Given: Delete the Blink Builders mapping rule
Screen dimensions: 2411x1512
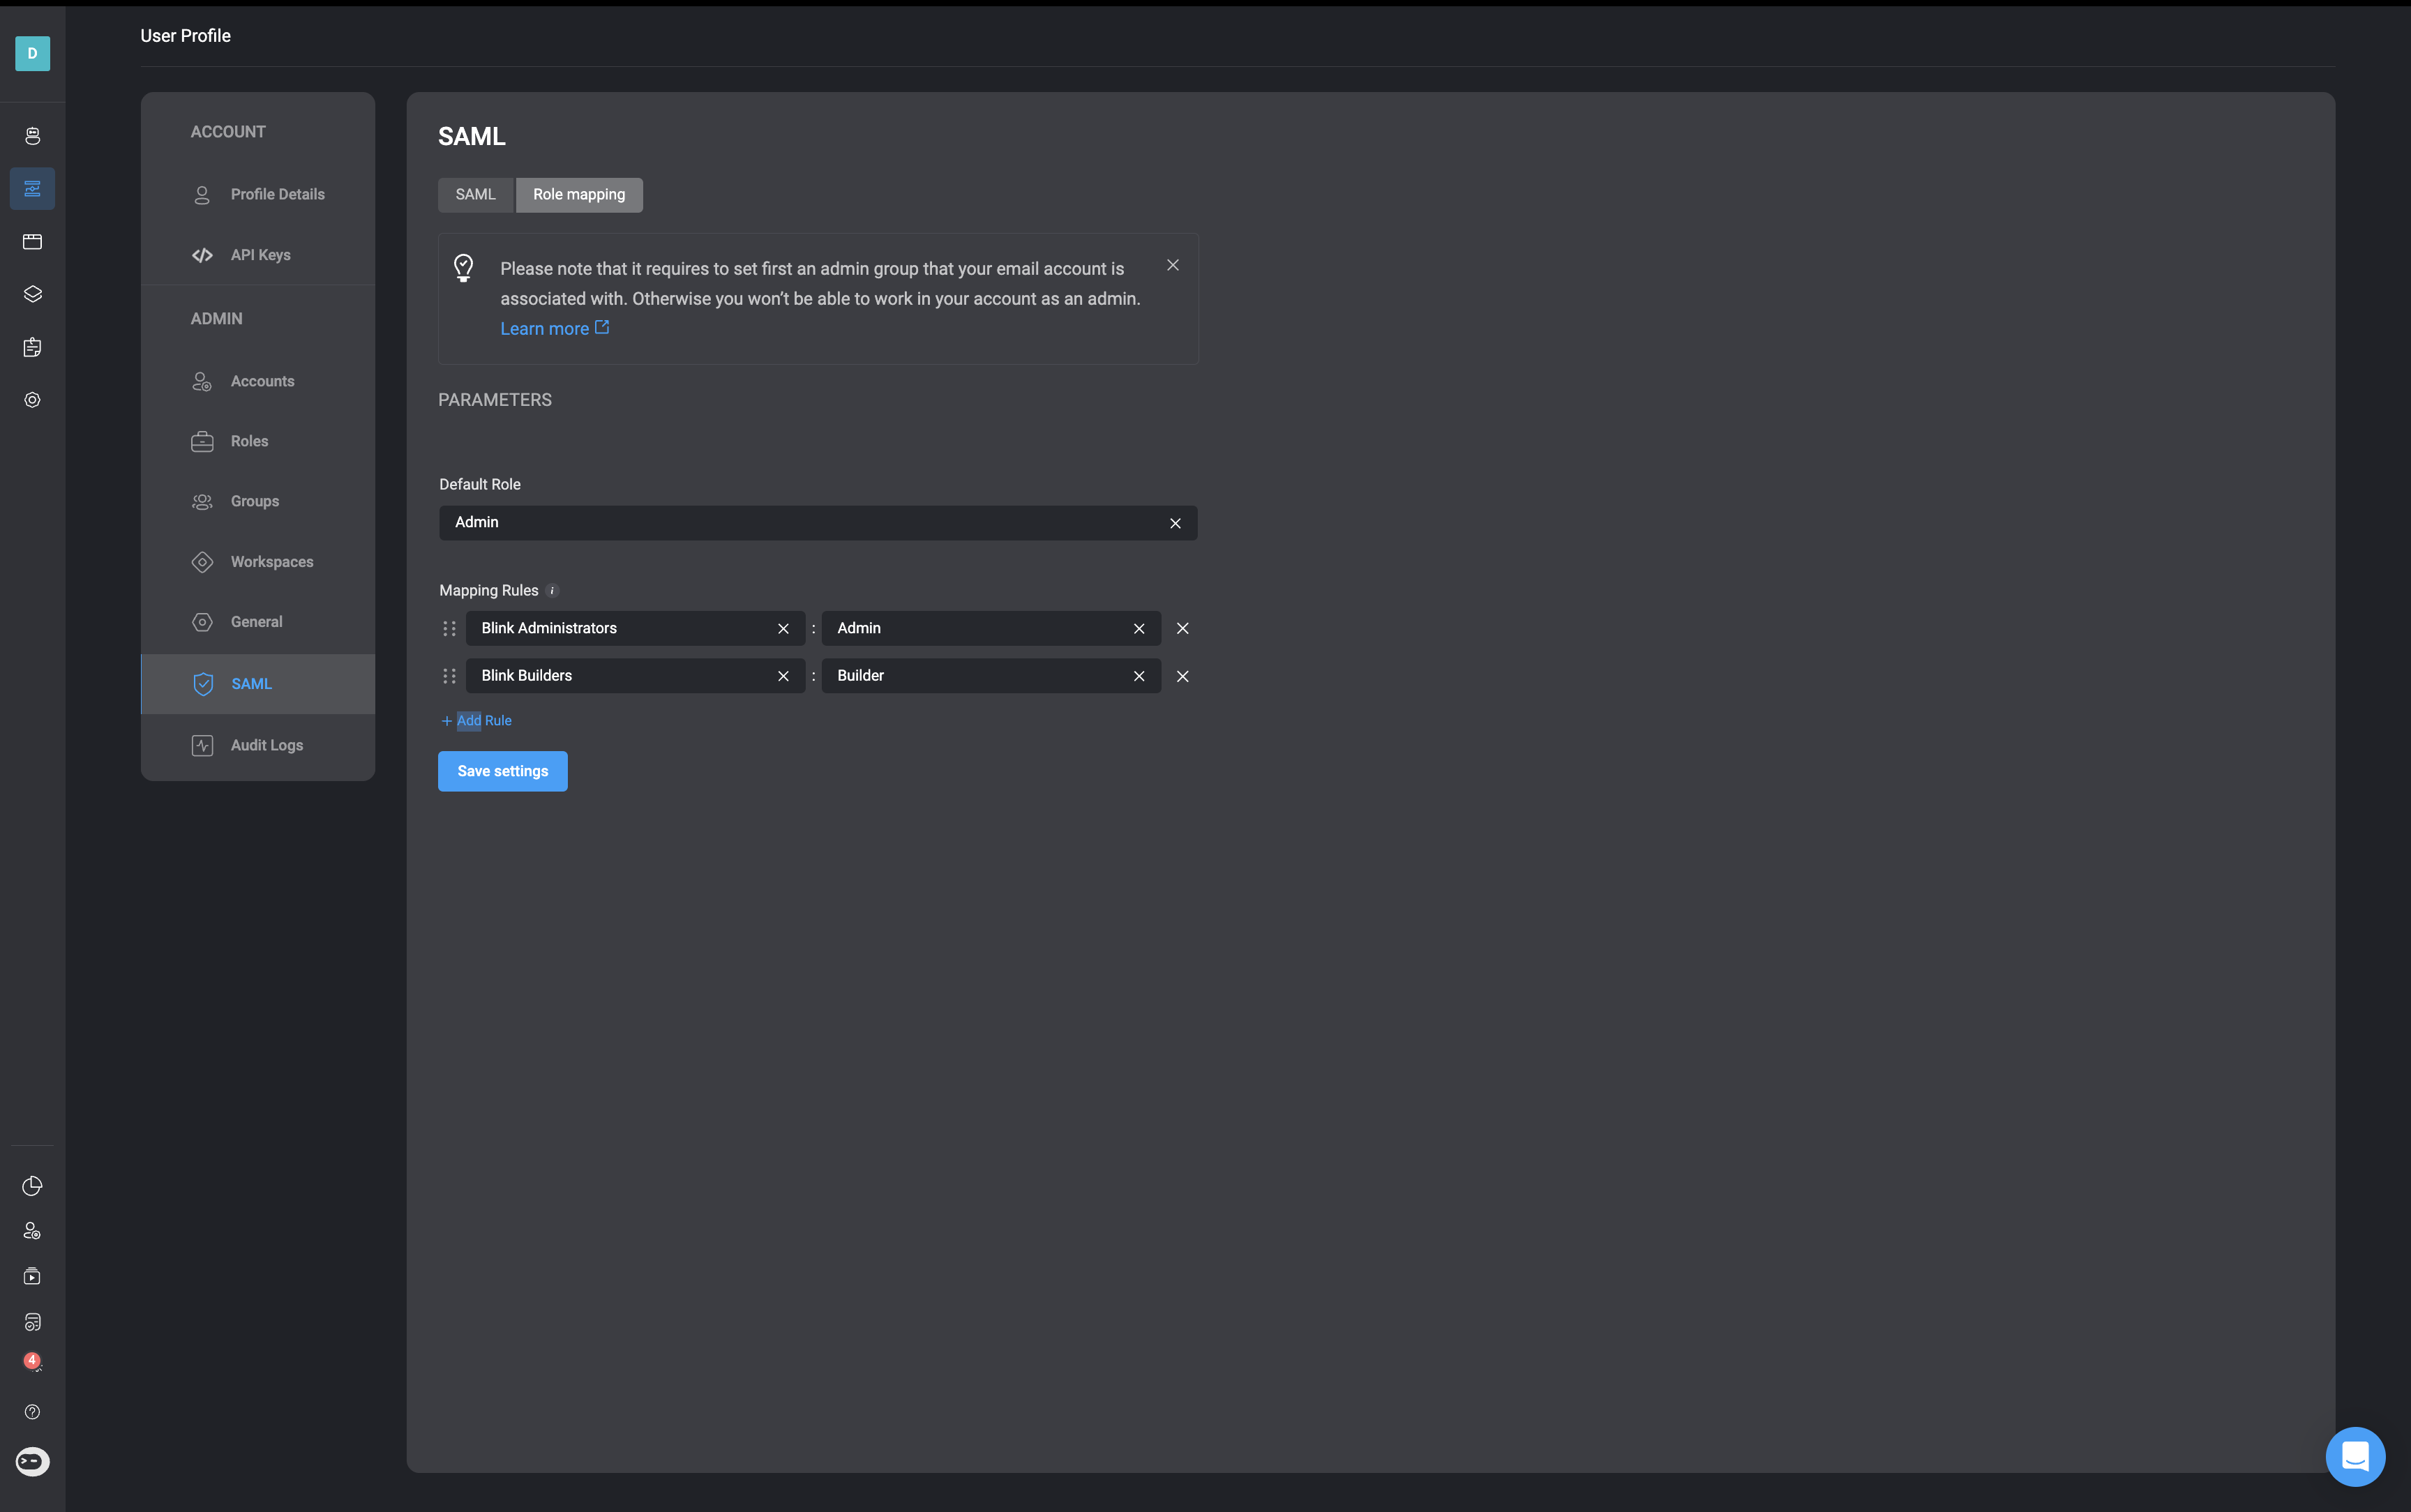Looking at the screenshot, I should pyautogui.click(x=1182, y=676).
